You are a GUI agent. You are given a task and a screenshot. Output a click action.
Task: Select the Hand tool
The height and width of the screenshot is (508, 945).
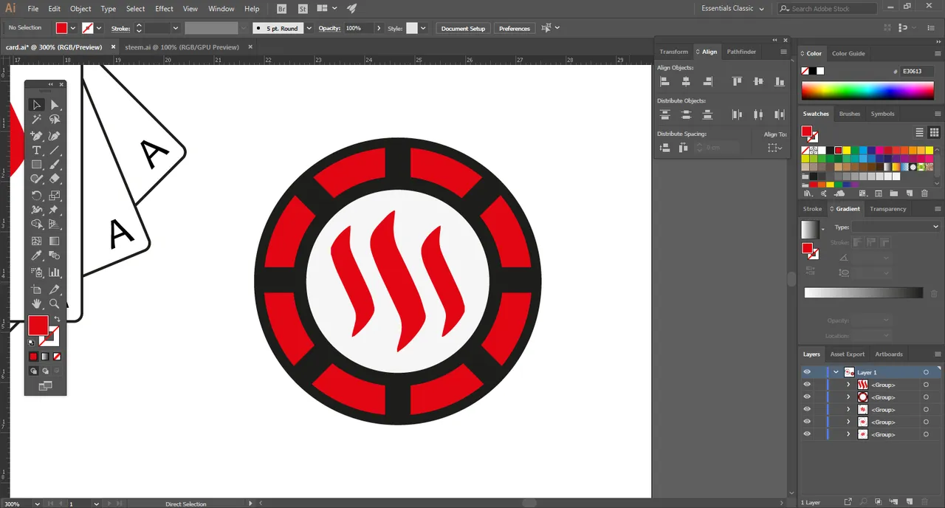36,303
